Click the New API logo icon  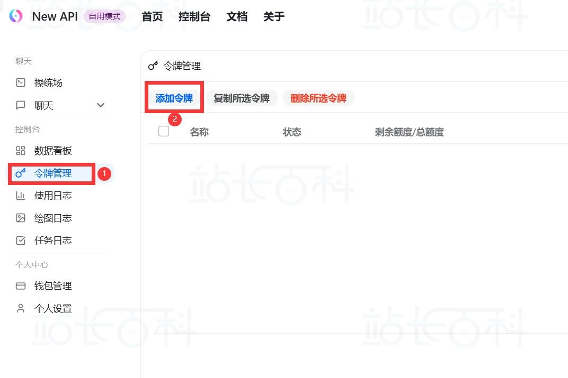(16, 16)
